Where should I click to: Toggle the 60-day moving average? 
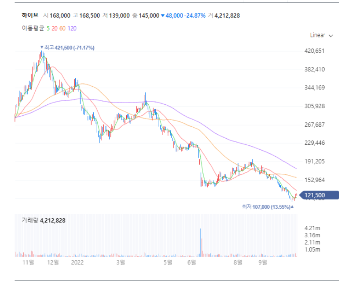(62, 28)
